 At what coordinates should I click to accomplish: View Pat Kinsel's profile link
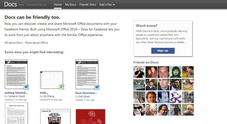click(x=84, y=96)
